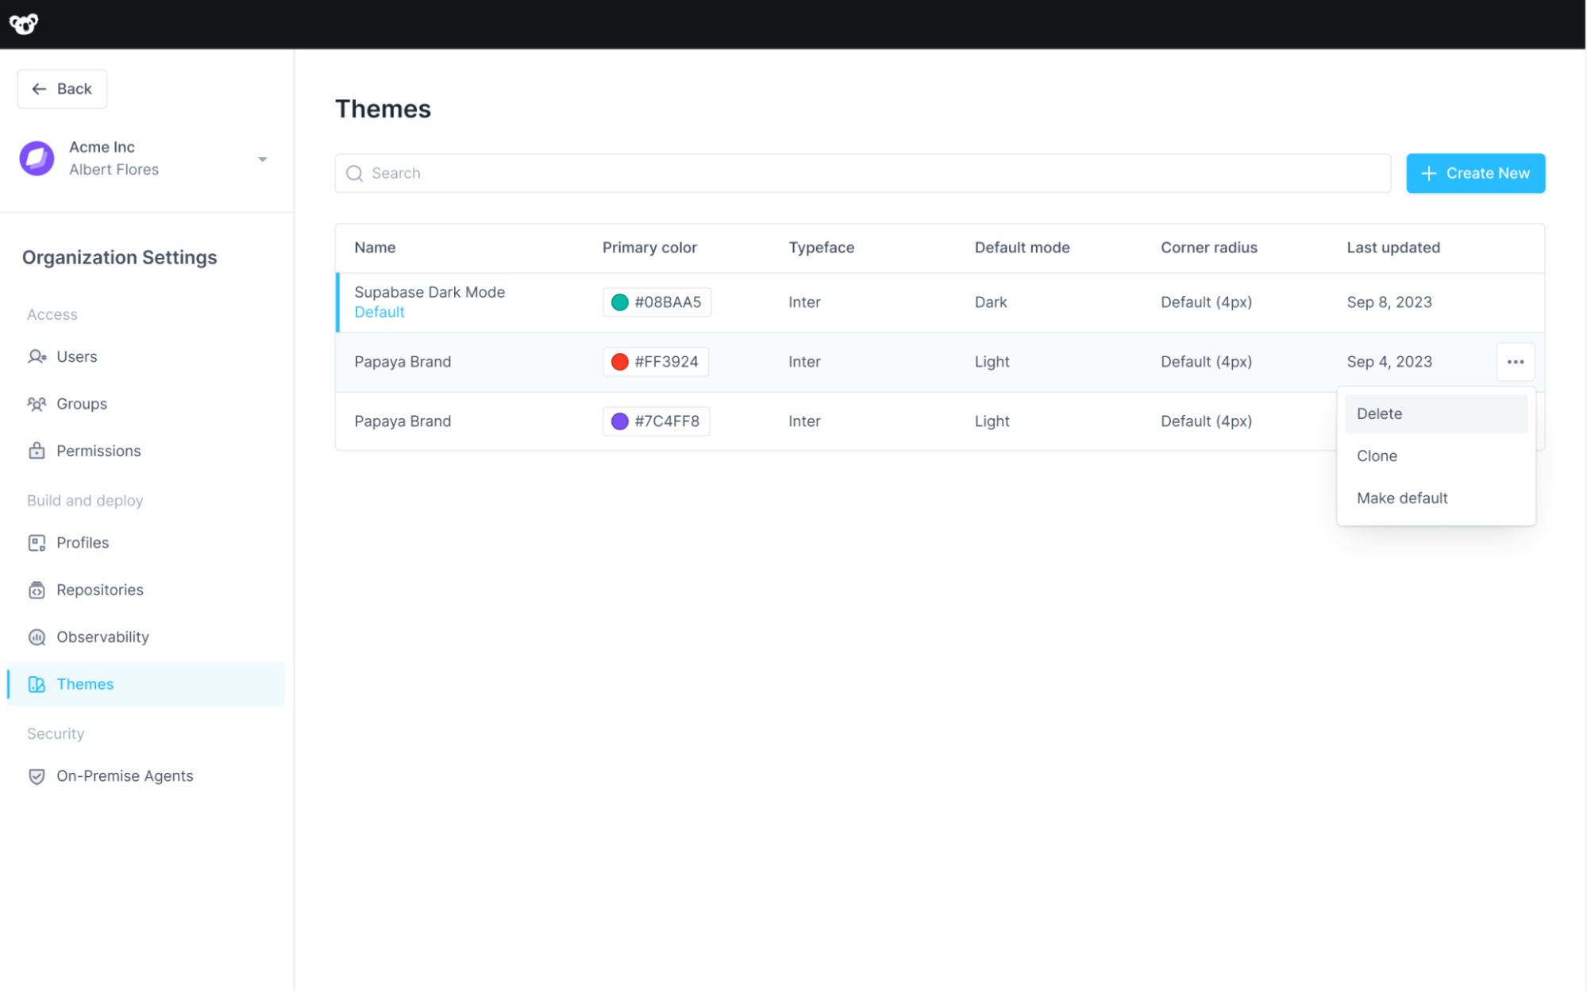Click the three-dots menu on Papaya Brand
1587x992 pixels.
point(1516,361)
